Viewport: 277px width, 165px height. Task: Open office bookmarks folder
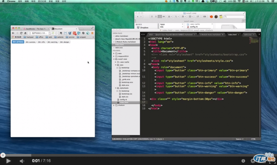pyautogui.click(x=39, y=37)
